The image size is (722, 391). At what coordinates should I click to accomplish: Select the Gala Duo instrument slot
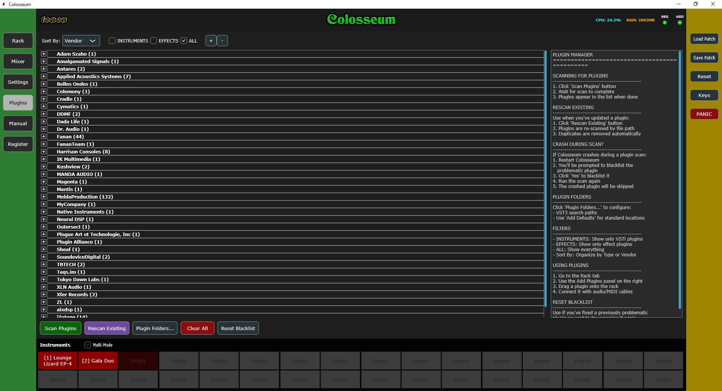pos(98,361)
